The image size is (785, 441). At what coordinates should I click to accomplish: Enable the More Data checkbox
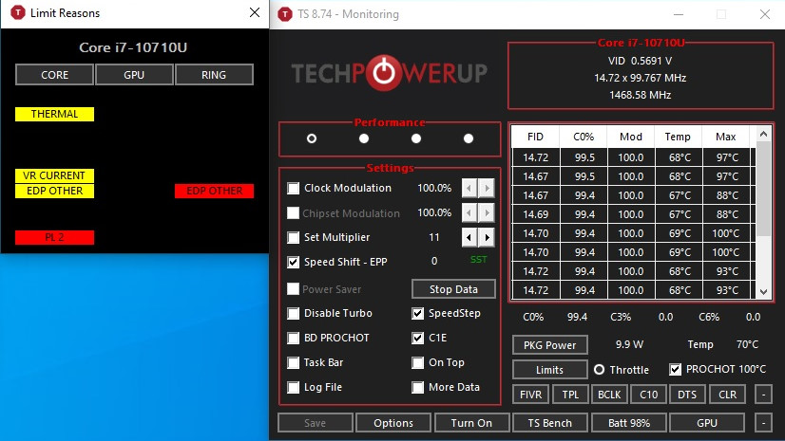(417, 387)
